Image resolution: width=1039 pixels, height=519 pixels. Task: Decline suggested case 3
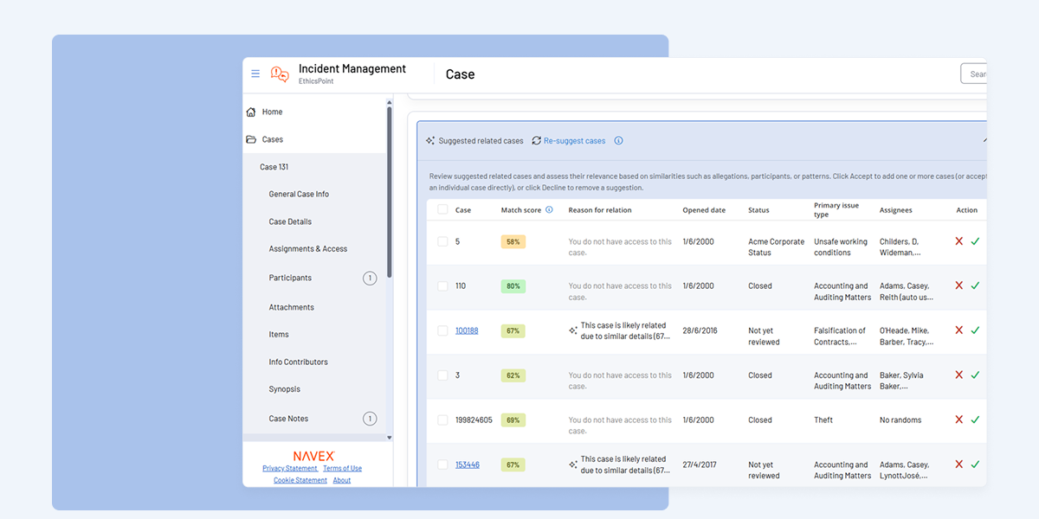coord(958,375)
